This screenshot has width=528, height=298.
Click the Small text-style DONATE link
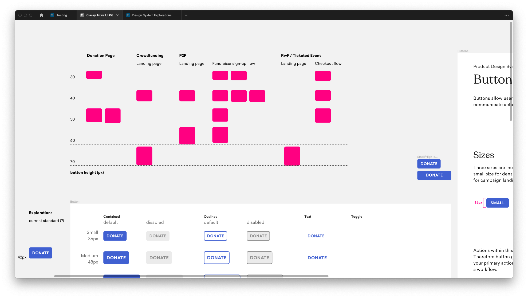point(316,236)
